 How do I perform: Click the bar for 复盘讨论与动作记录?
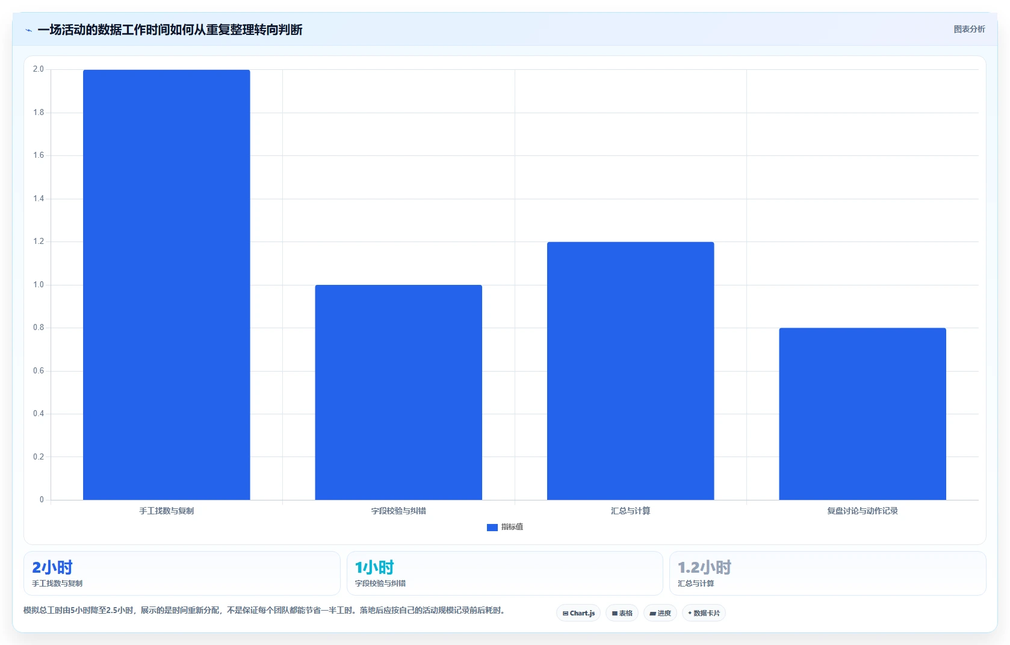tap(863, 414)
